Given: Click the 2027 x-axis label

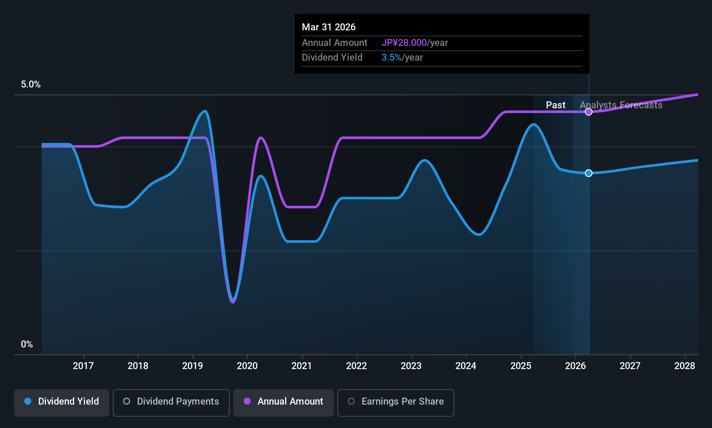Looking at the screenshot, I should point(630,366).
